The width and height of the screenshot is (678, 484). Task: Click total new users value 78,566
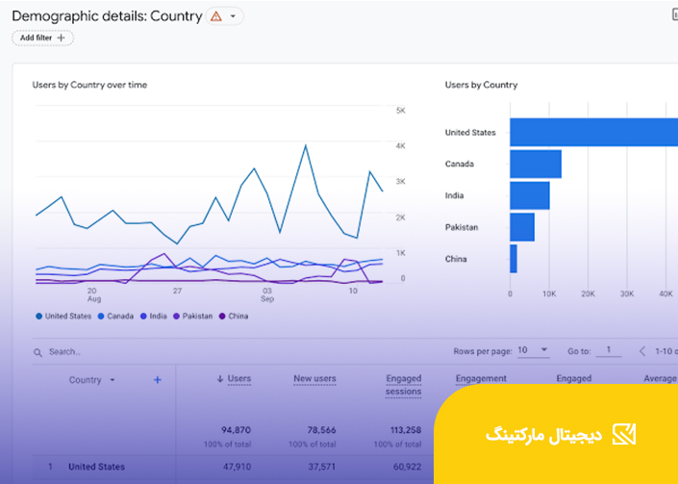pos(321,430)
